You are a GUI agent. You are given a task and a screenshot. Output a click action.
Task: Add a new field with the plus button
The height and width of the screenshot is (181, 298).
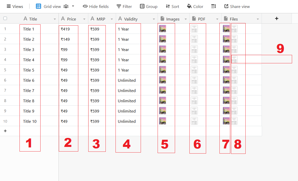point(277,18)
